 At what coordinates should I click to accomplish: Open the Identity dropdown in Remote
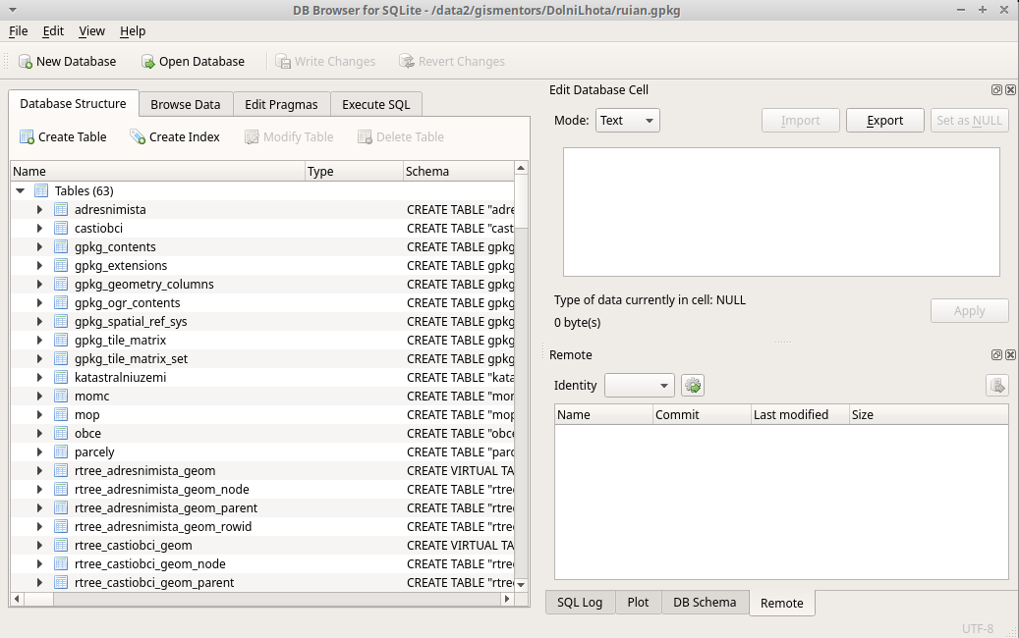[640, 386]
